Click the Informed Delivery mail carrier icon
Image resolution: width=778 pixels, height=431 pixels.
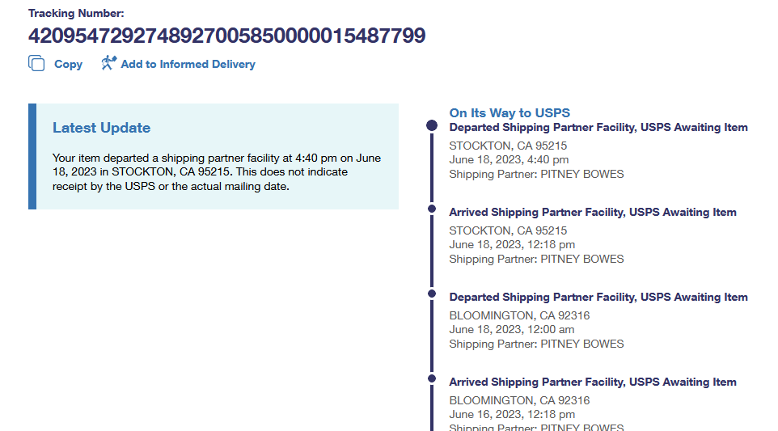[108, 63]
